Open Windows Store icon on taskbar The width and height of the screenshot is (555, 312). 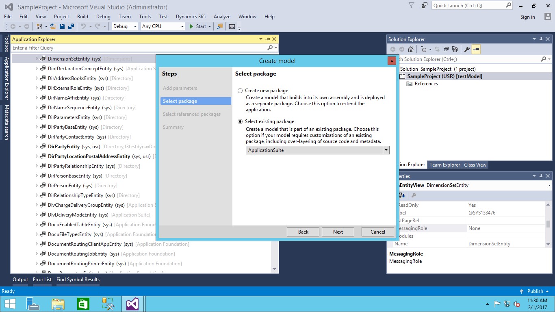(x=83, y=304)
